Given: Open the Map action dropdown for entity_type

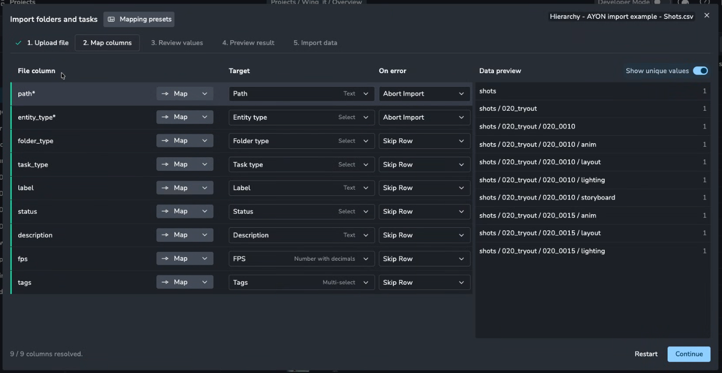Looking at the screenshot, I should point(185,117).
